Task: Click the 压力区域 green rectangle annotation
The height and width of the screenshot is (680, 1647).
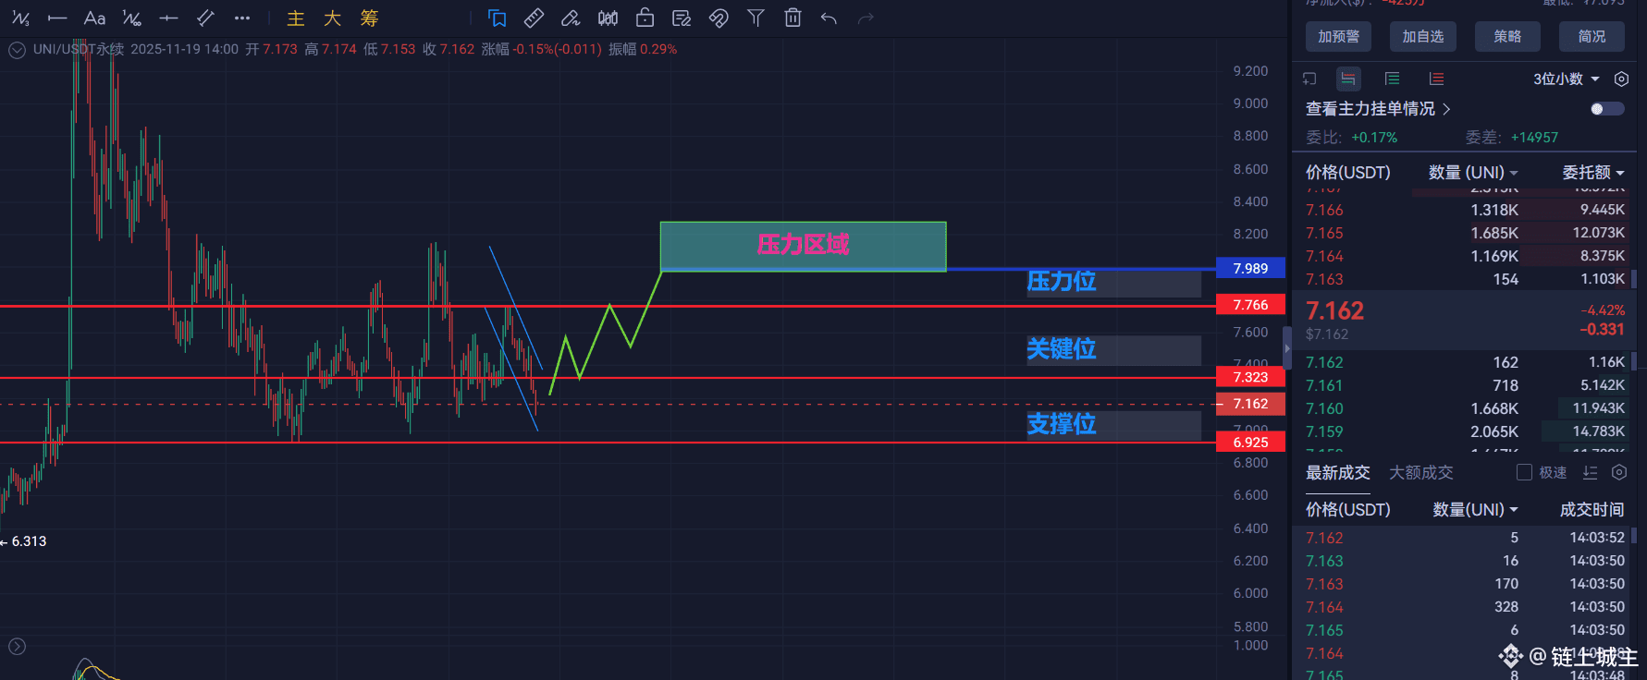Action: (x=803, y=246)
